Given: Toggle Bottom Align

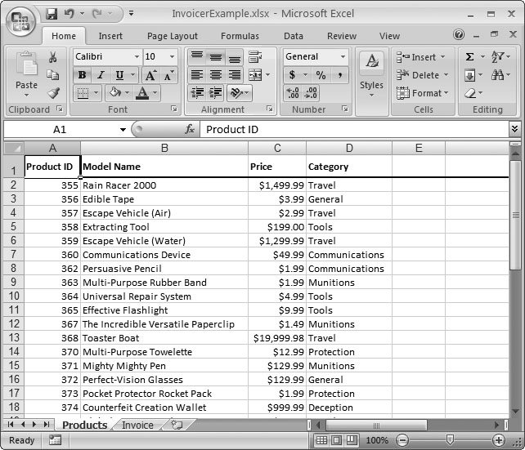Looking at the screenshot, I should 235,57.
